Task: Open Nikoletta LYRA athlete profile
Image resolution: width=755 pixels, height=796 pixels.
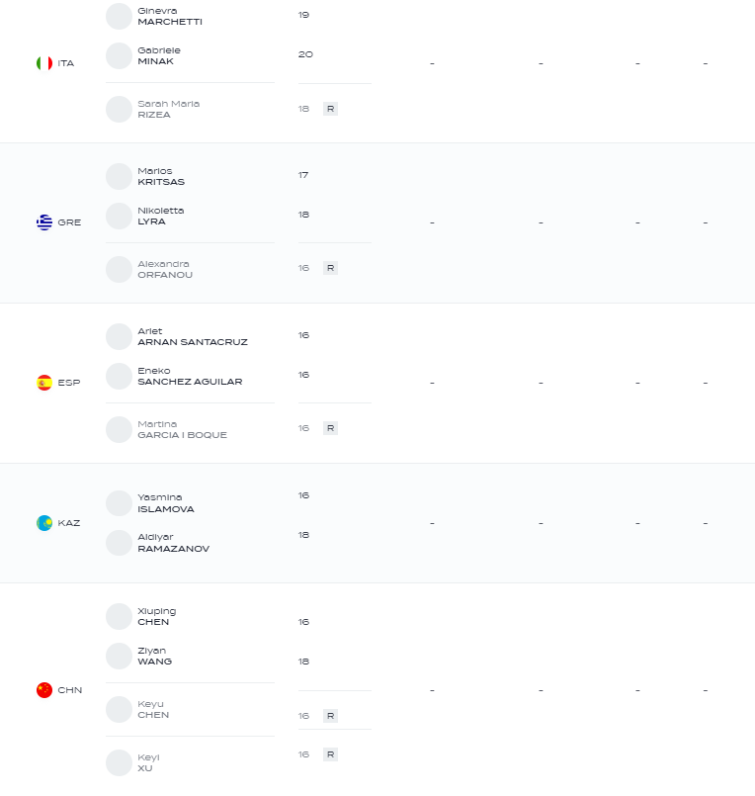Action: (x=160, y=217)
